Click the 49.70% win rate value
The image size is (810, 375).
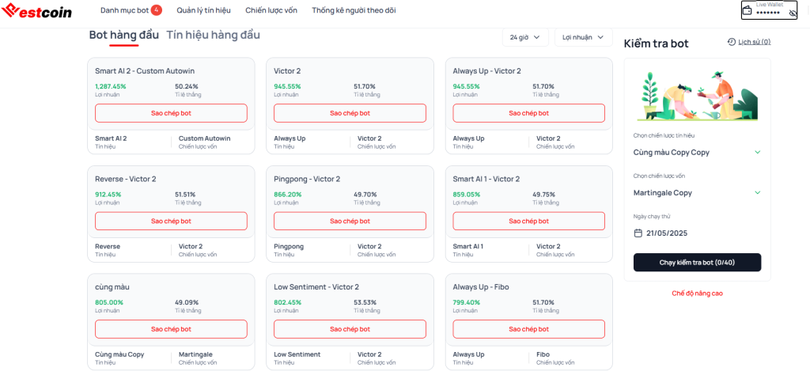click(365, 194)
